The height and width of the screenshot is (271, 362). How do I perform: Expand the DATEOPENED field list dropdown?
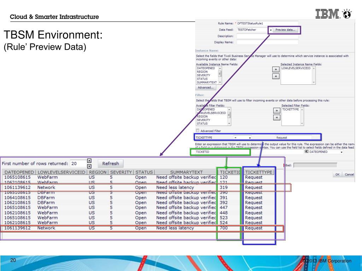(341, 152)
